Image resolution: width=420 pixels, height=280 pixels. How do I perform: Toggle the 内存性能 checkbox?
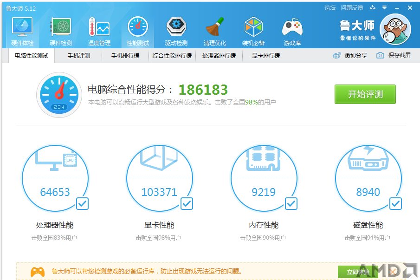pyautogui.click(x=291, y=204)
